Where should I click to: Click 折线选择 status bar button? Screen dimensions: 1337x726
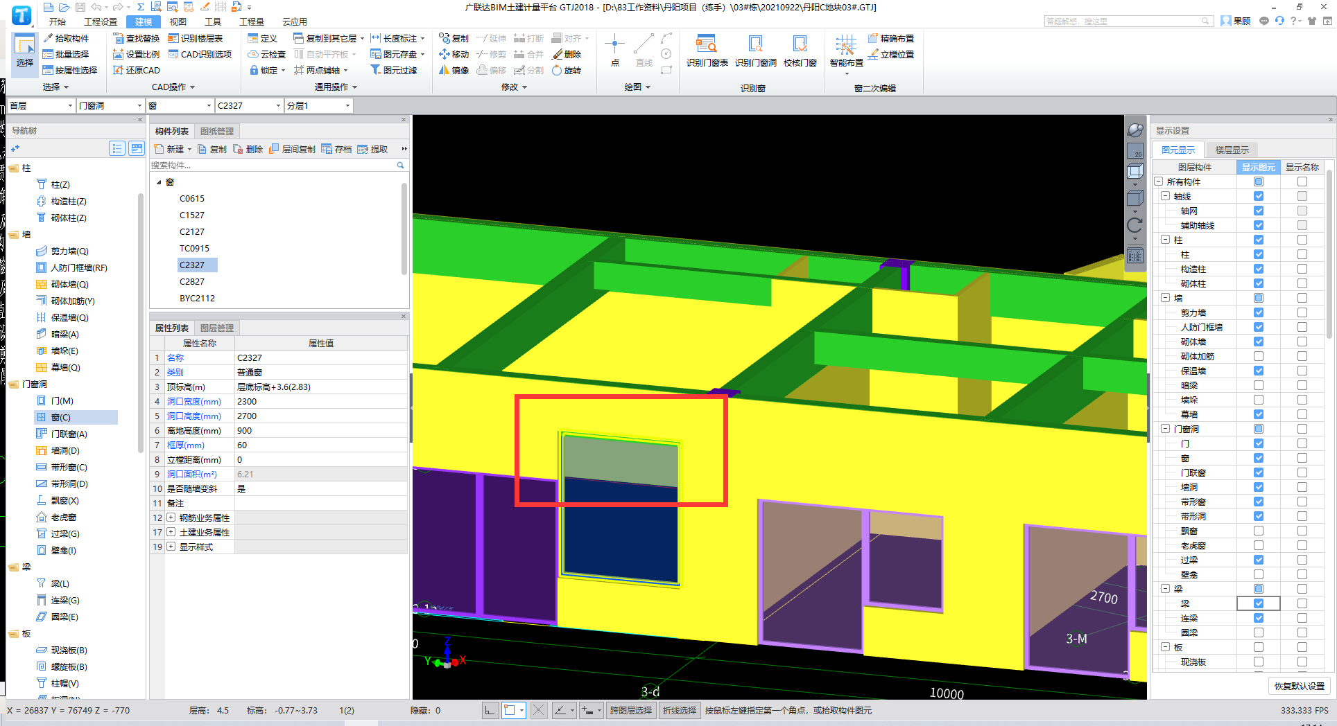tap(679, 710)
